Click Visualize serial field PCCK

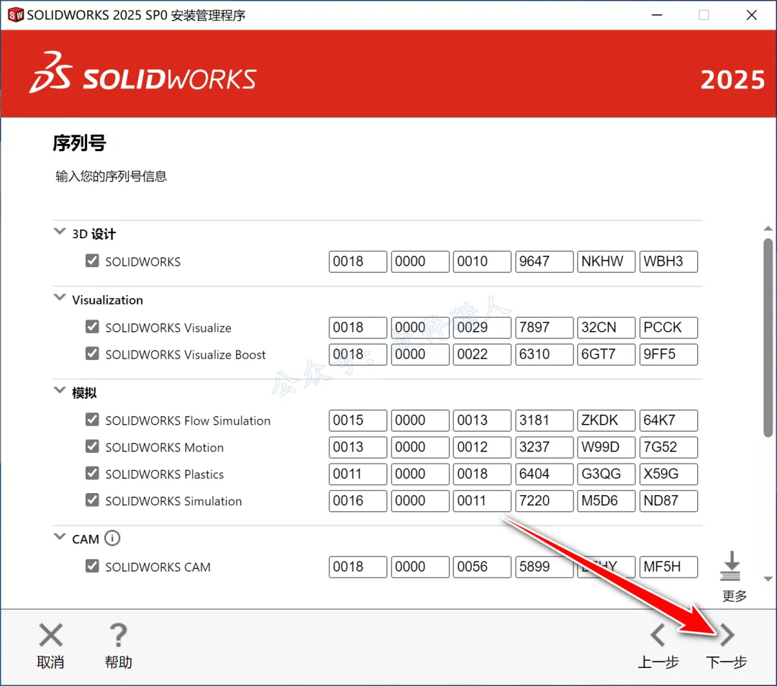click(668, 328)
